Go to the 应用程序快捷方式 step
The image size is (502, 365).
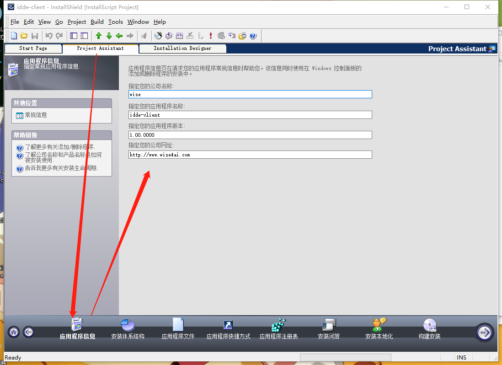pyautogui.click(x=228, y=329)
